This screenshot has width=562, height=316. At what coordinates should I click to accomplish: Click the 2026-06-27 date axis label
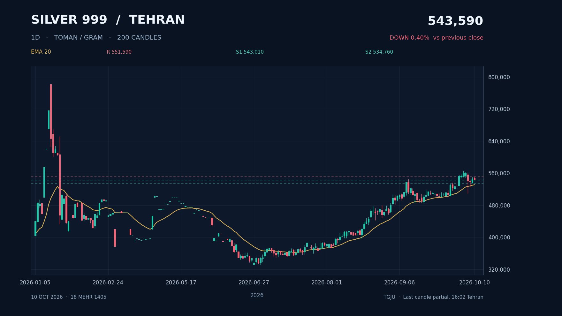[254, 282]
